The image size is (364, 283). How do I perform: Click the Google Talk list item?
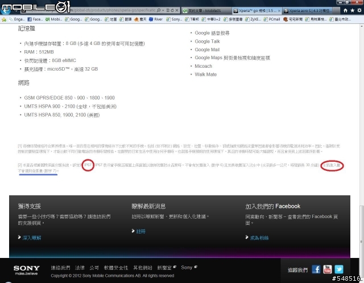click(207, 42)
